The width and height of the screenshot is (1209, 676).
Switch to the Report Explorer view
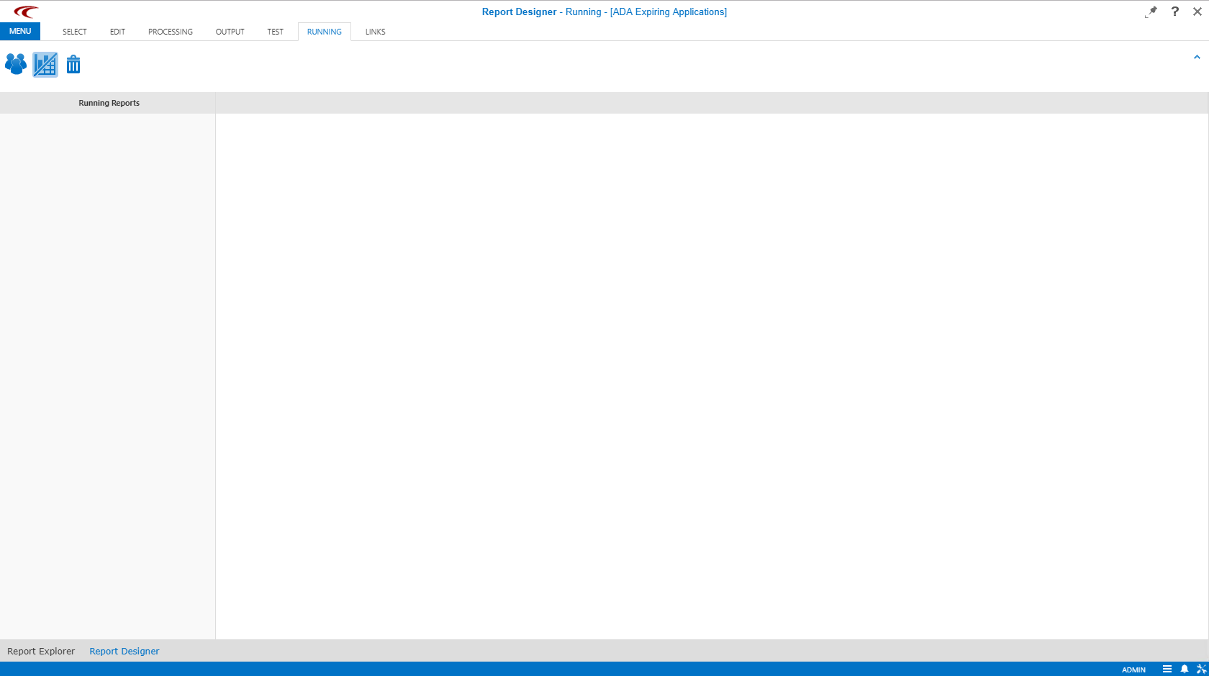(x=41, y=651)
